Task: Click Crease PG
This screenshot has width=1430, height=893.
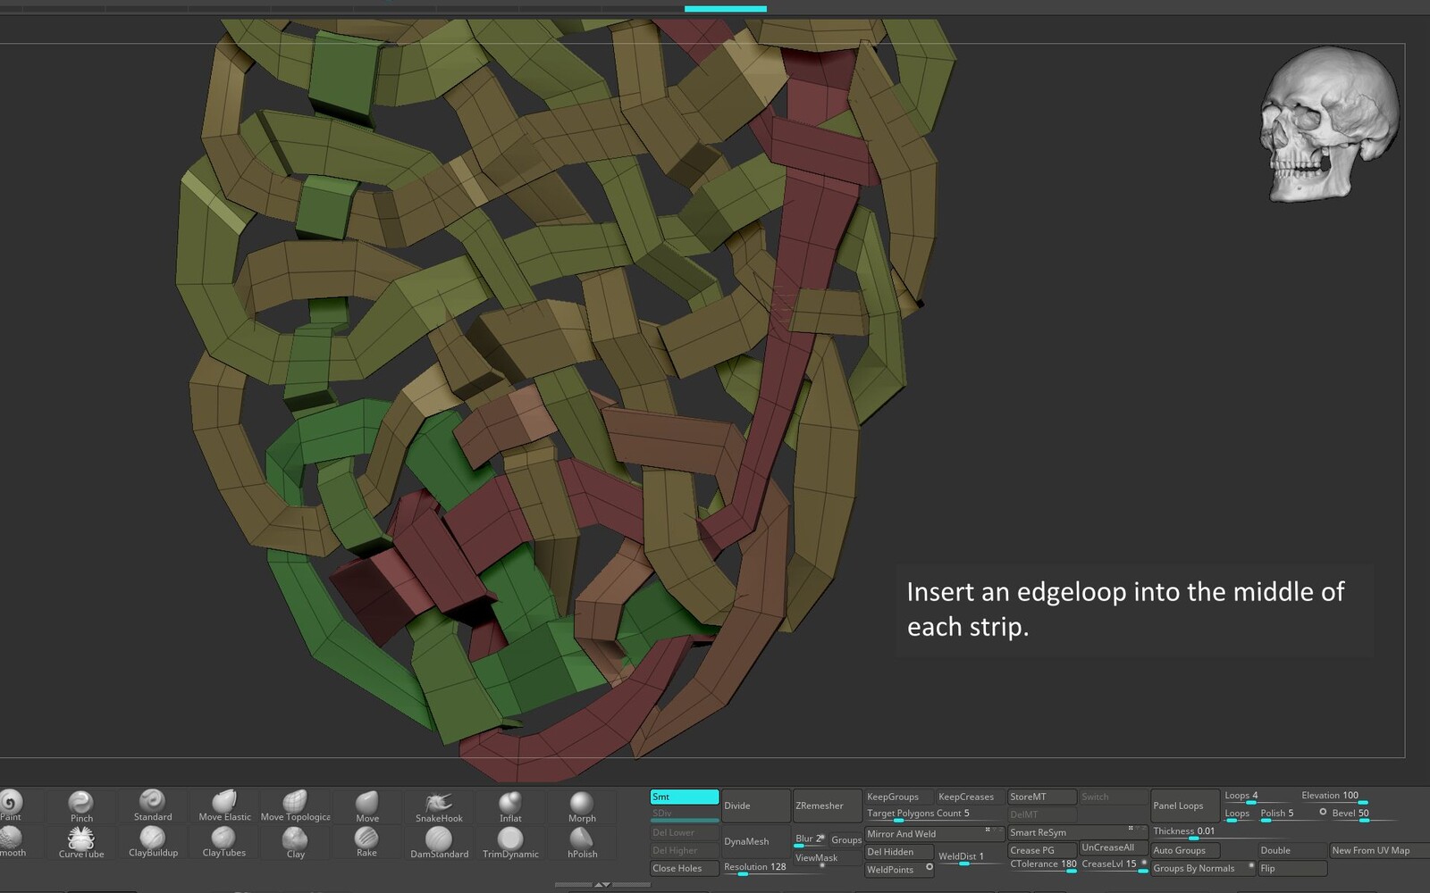Action: click(x=1041, y=850)
